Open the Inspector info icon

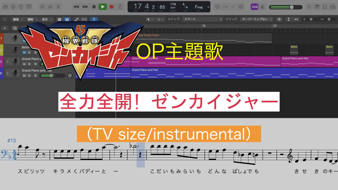click(x=13, y=7)
